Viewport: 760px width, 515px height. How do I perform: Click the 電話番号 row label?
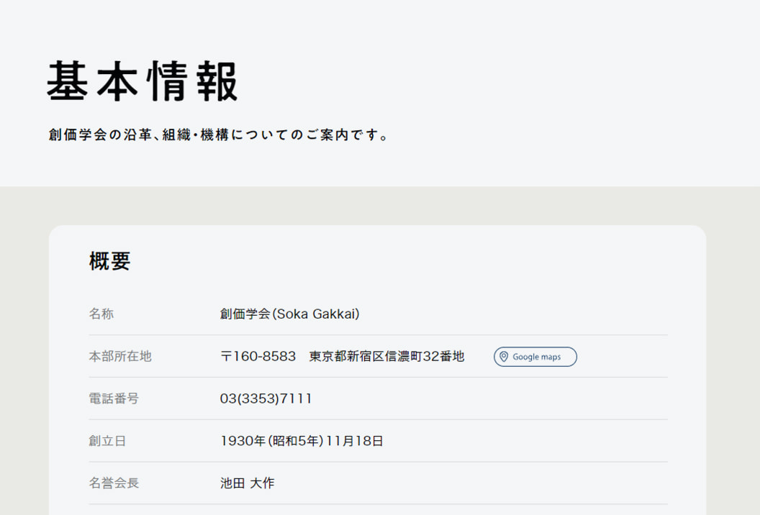point(114,398)
